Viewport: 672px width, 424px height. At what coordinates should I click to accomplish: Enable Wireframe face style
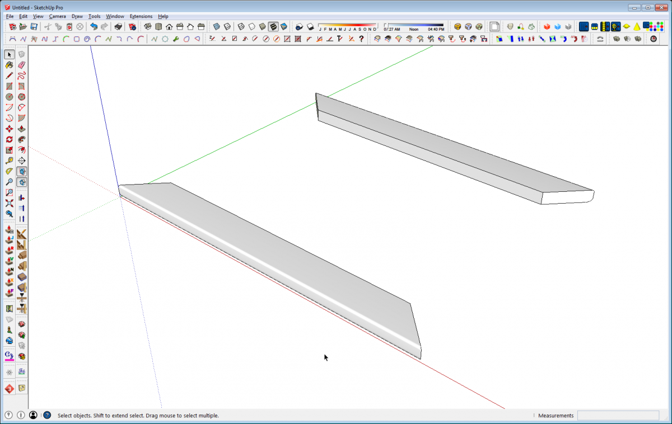tap(241, 26)
